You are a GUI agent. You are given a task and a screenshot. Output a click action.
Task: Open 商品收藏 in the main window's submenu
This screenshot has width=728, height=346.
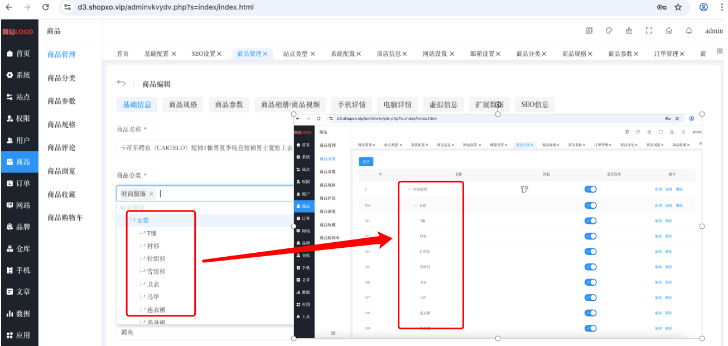[x=61, y=194]
